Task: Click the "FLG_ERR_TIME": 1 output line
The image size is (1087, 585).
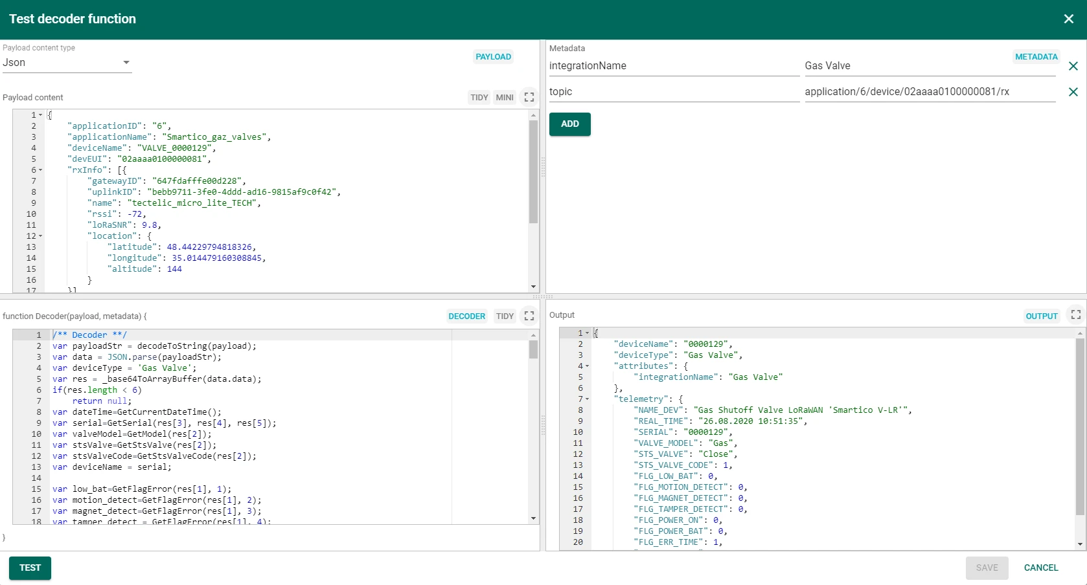Action: point(678,542)
